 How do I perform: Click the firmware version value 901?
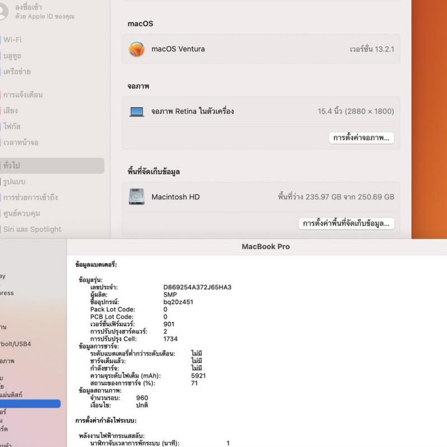pyautogui.click(x=169, y=324)
